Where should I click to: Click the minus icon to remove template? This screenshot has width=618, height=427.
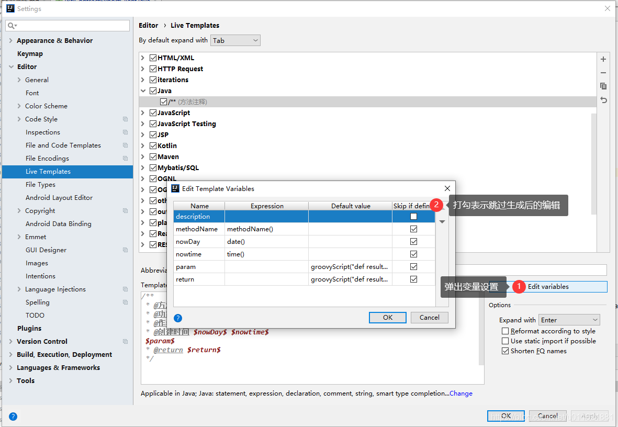603,73
